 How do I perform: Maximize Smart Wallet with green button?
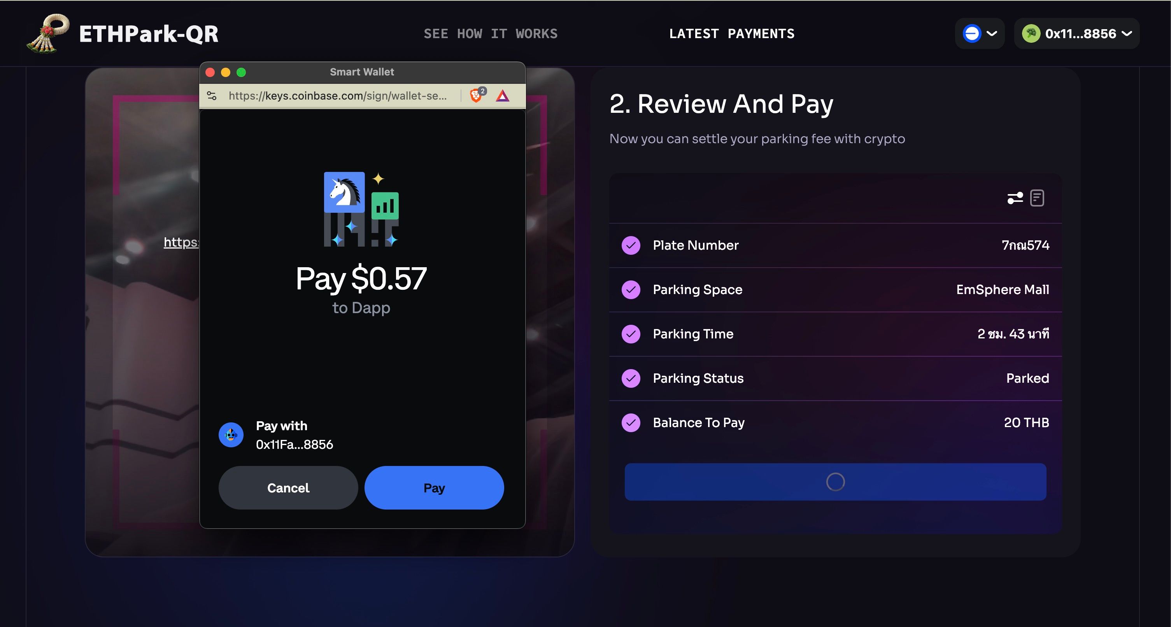click(x=241, y=72)
